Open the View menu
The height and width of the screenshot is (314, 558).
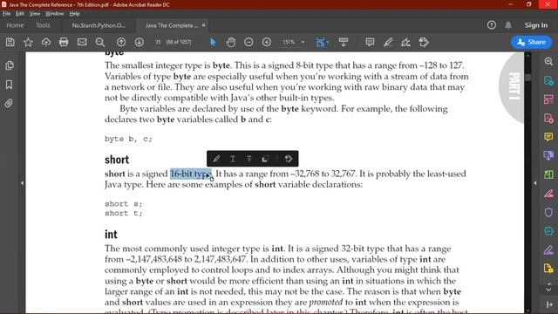(35, 14)
